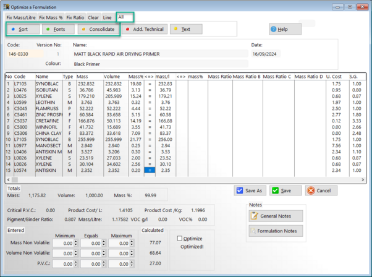Click the name field MATT BLACK RAPID AIR DRYING PRIMER
The image size is (372, 277).
tap(161, 54)
